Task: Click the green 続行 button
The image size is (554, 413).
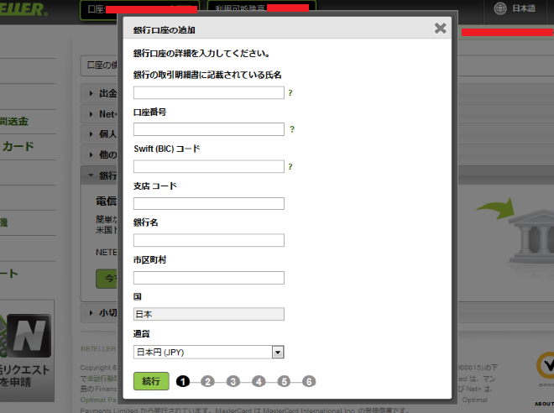Action: pyautogui.click(x=151, y=381)
